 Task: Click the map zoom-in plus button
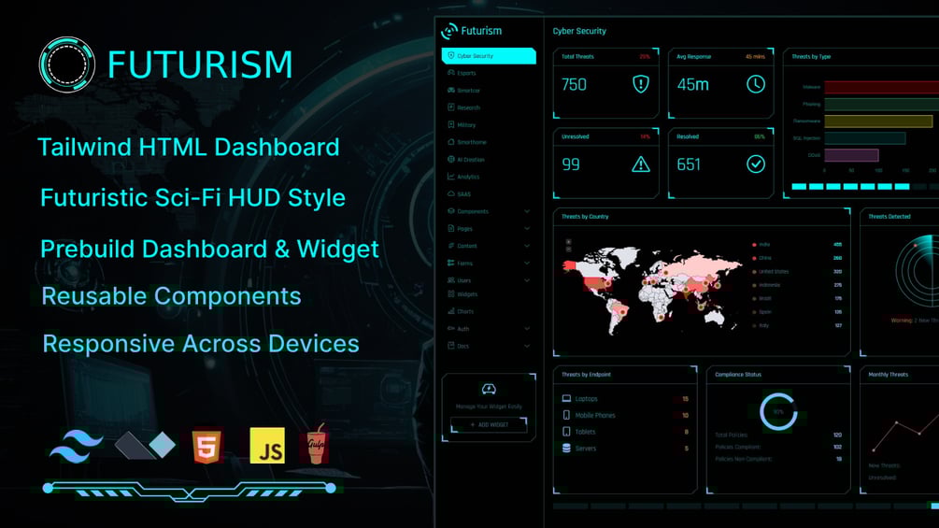[568, 242]
